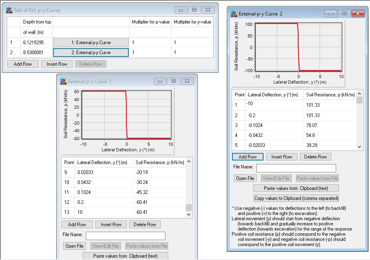
Task: Add a row in Sets of Ext. p-y Curves
Action: pyautogui.click(x=22, y=64)
